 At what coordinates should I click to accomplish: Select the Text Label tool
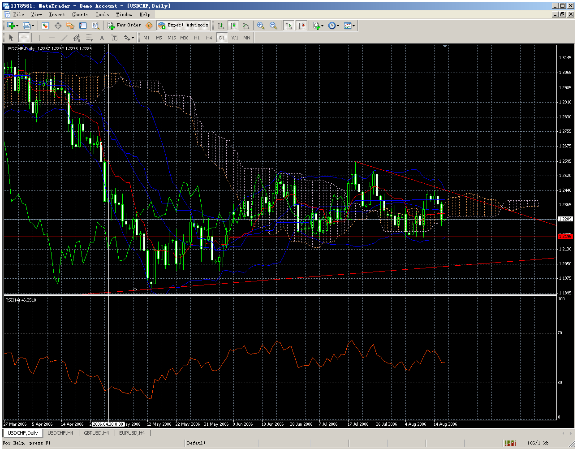[115, 38]
